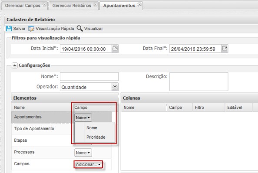The height and width of the screenshot is (173, 258).
Task: Choose Nome from the open dropdown menu
Action: point(92,128)
